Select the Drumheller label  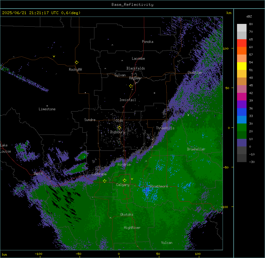(196, 149)
